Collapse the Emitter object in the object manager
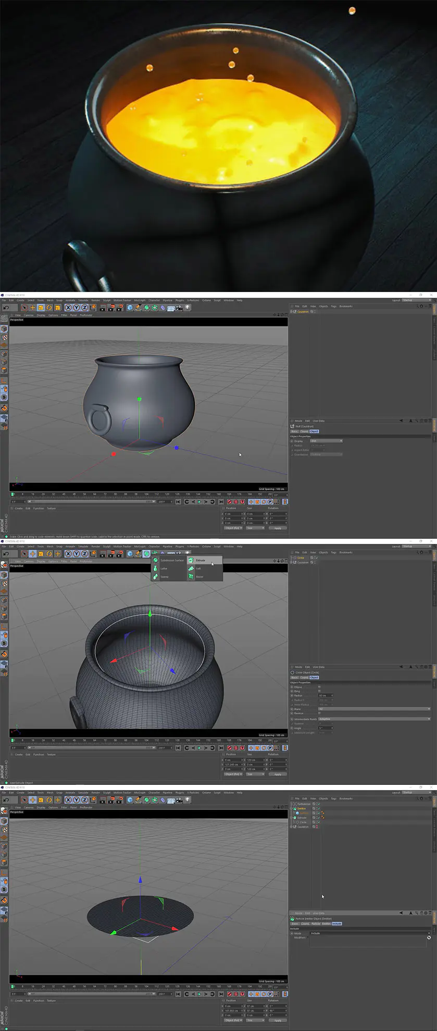 291,808
